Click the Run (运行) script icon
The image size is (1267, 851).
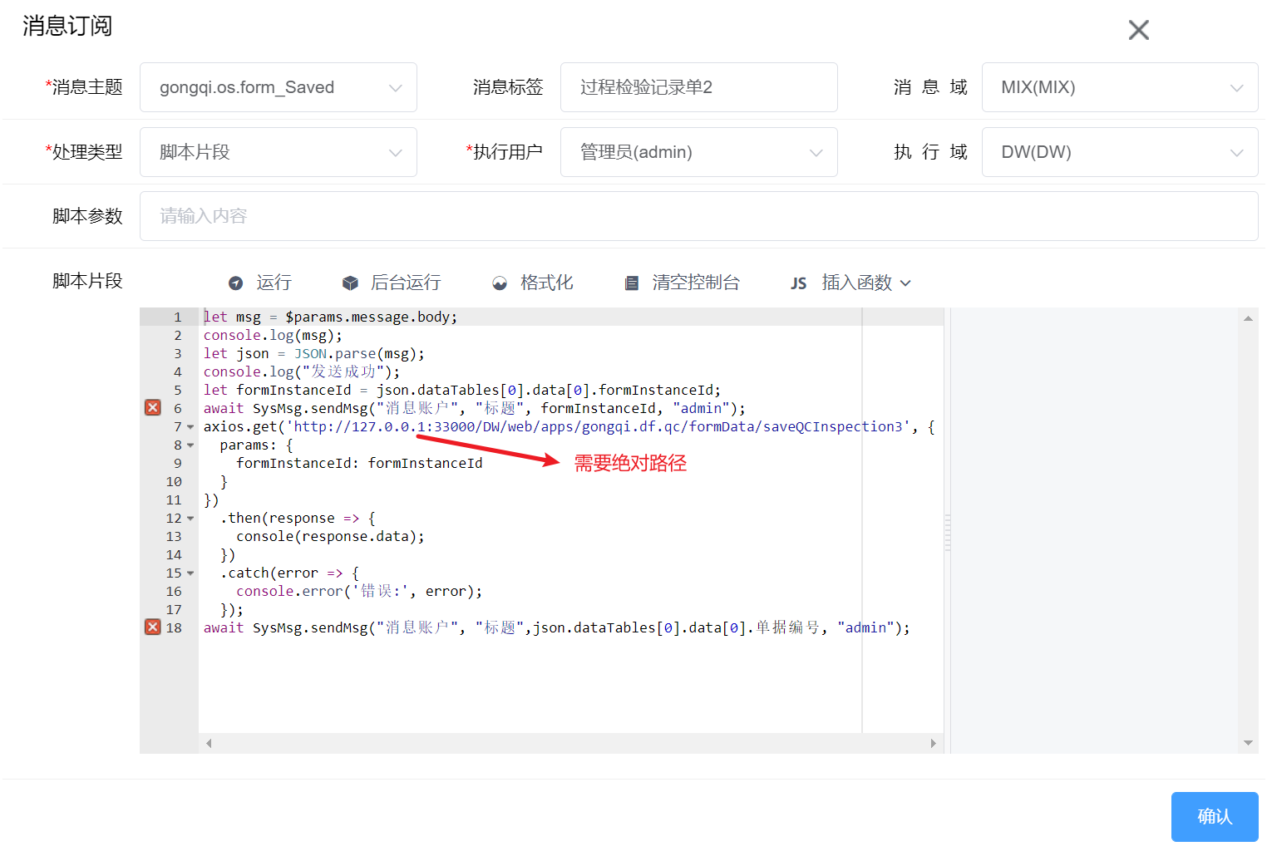[x=236, y=283]
